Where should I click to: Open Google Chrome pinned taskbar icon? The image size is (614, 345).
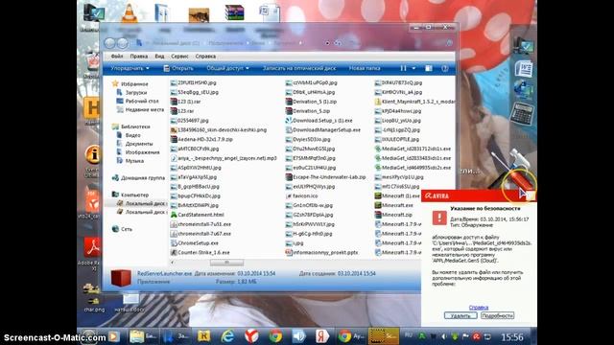coord(275,336)
